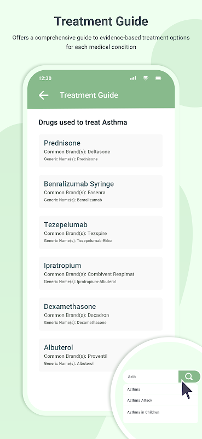Choose Asthma Attack suggestion
This screenshot has width=202, height=439.
140,401
